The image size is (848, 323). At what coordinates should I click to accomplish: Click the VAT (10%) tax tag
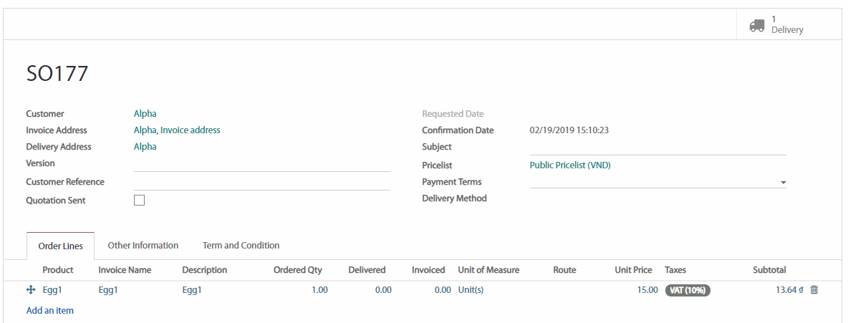(x=688, y=290)
